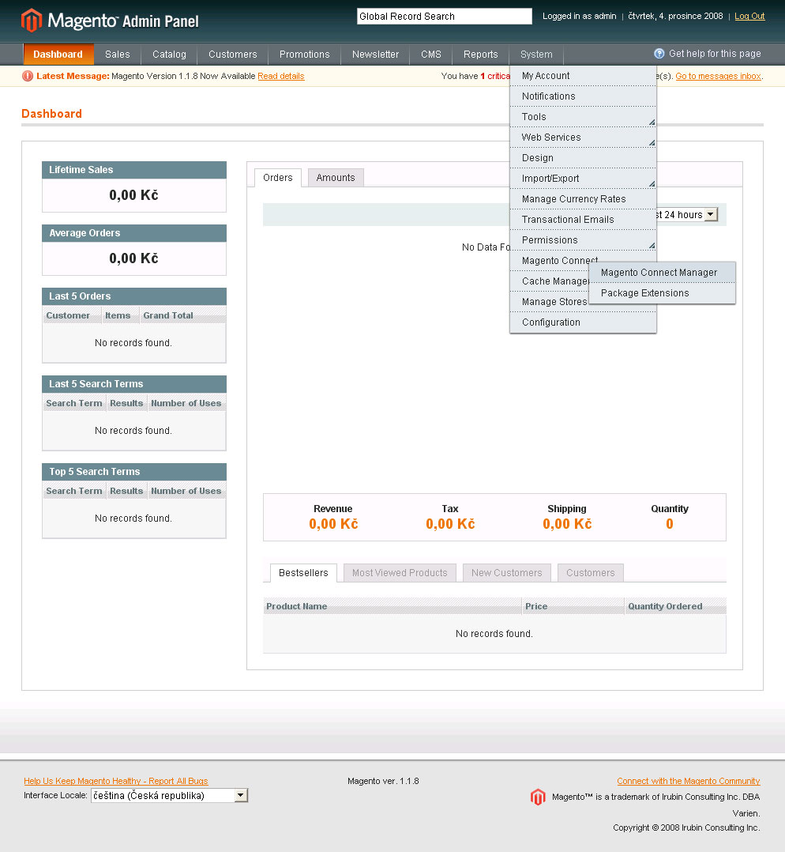785x852 pixels.
Task: Click Results header under Last 5 Search Terms
Action: coord(126,403)
